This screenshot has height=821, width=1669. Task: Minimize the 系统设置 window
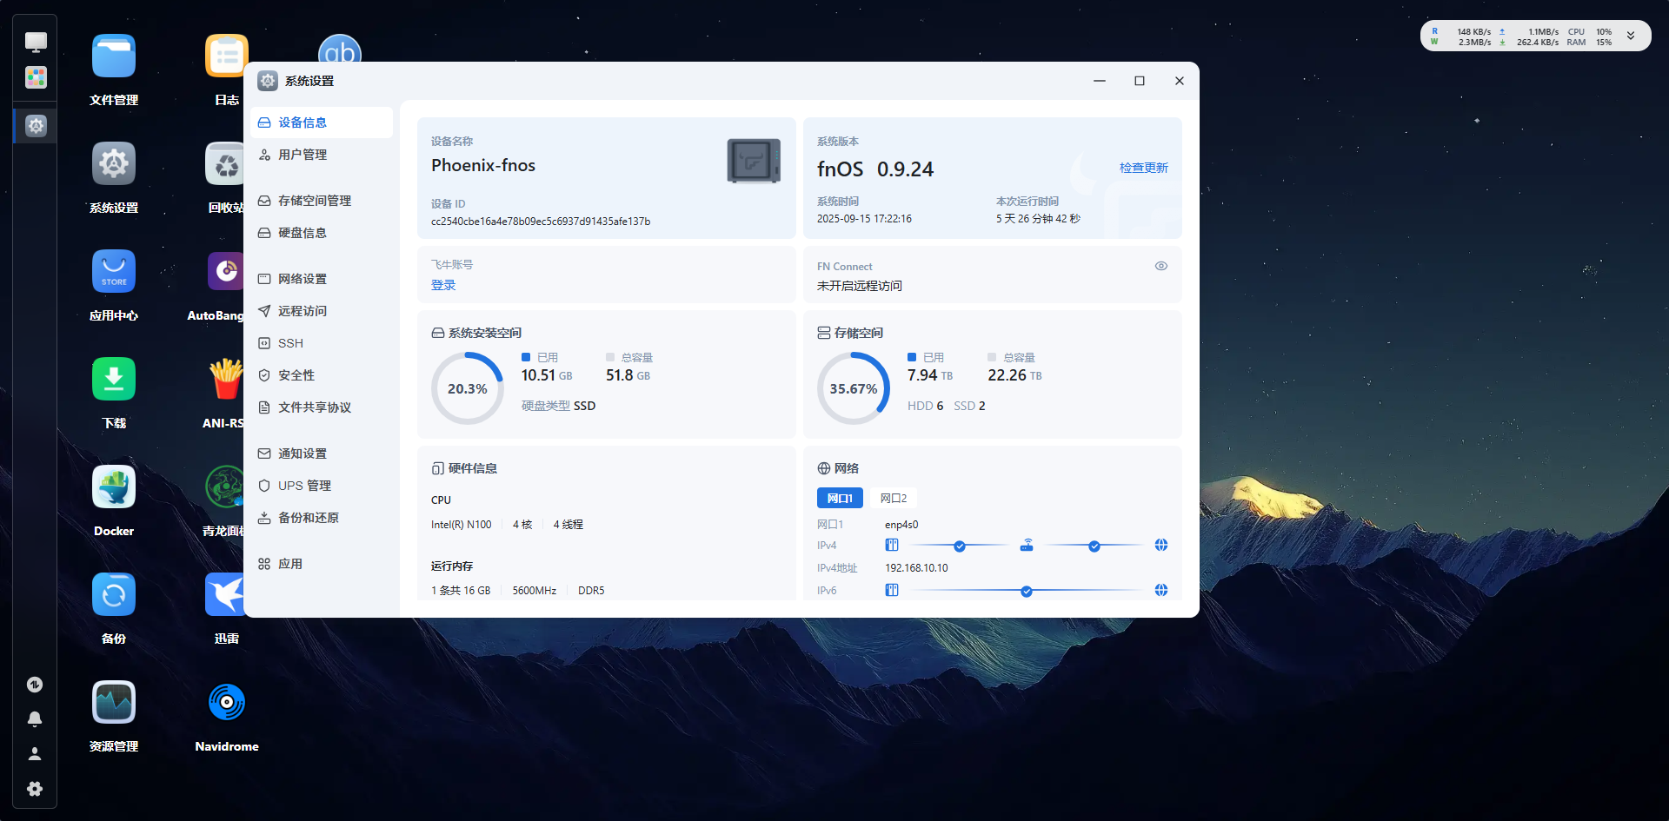tap(1100, 81)
